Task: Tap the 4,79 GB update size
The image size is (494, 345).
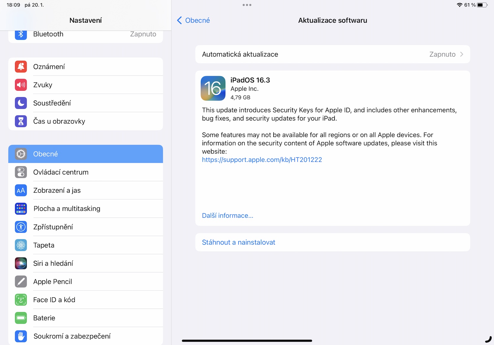Action: click(x=240, y=97)
